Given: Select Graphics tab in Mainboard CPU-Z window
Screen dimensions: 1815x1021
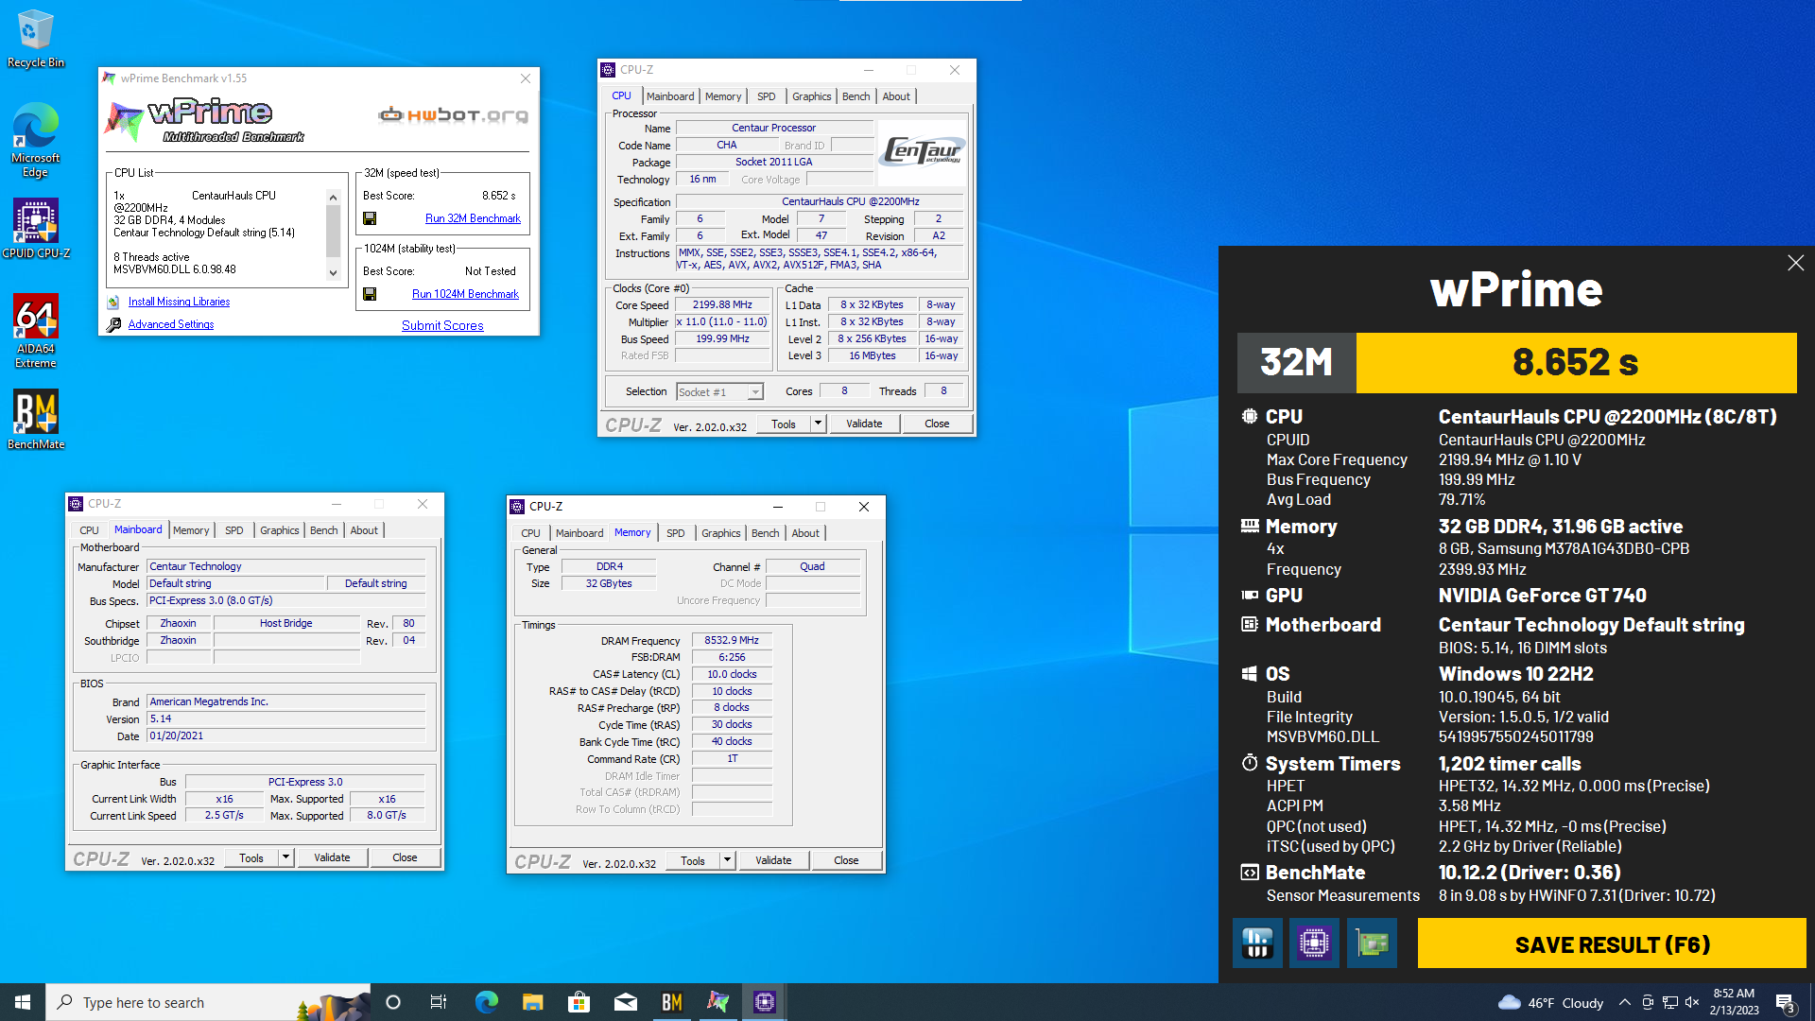Looking at the screenshot, I should point(280,530).
